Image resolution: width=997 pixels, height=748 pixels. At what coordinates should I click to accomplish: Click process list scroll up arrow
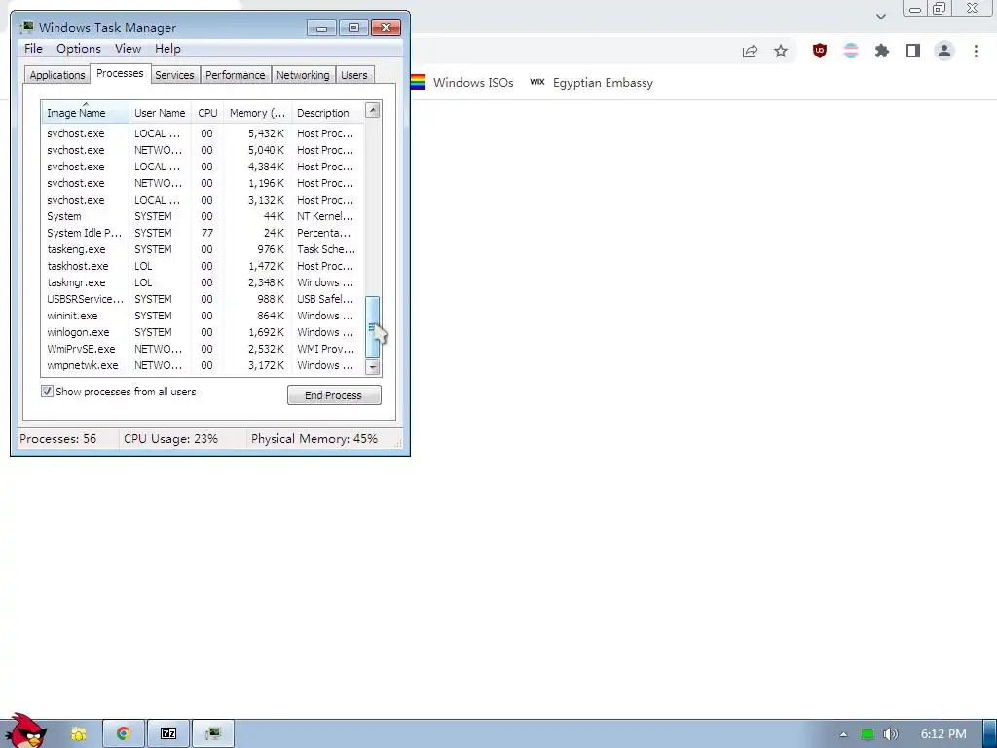(x=373, y=110)
